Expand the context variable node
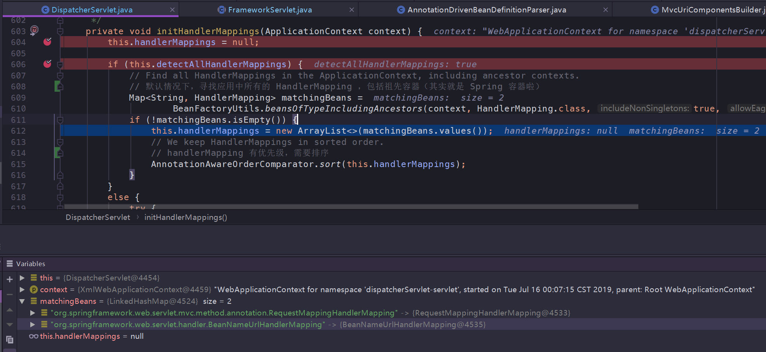The image size is (766, 352). (x=22, y=289)
